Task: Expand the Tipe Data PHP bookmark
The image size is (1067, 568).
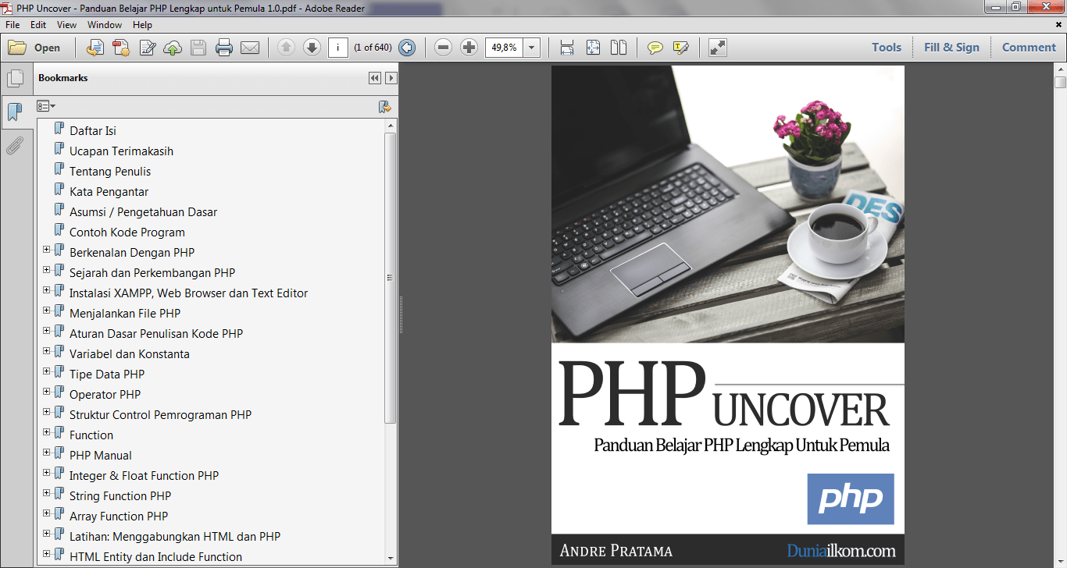Action: coord(47,371)
